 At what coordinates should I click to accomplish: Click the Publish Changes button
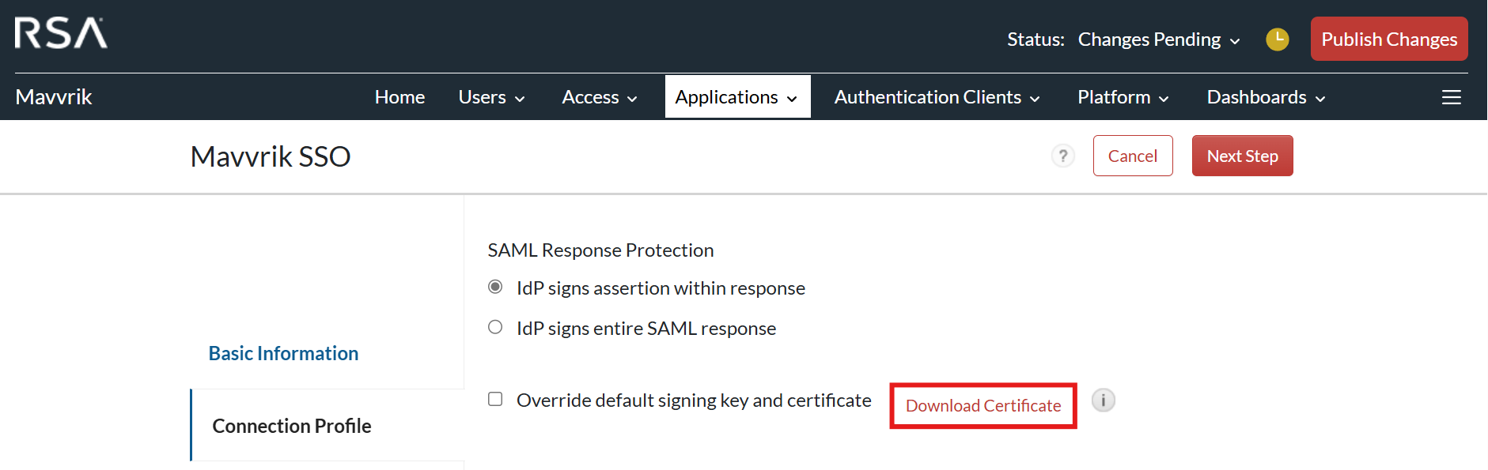(1388, 39)
